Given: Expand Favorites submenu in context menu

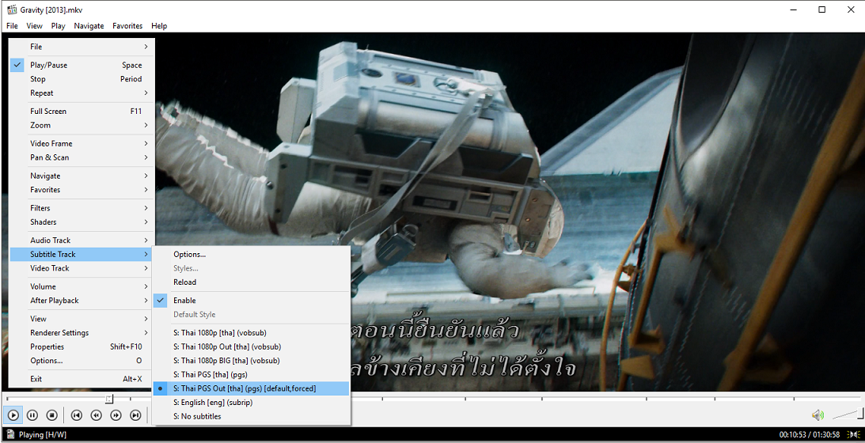Looking at the screenshot, I should click(x=82, y=189).
